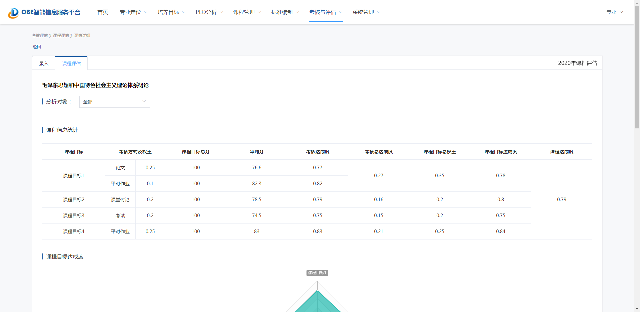Image resolution: width=640 pixels, height=312 pixels.
Task: Switch to the 录入 tab
Action: click(x=44, y=64)
